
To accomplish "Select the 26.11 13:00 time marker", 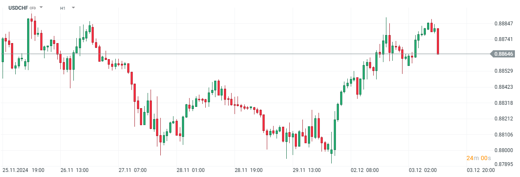I will (74, 170).
